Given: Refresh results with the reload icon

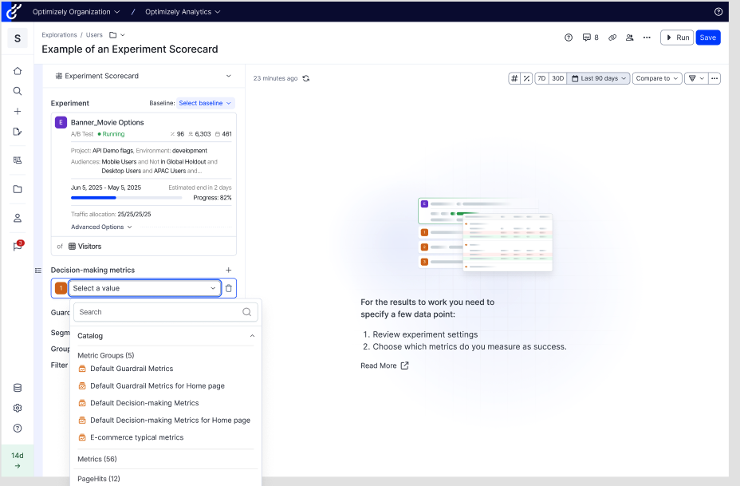Looking at the screenshot, I should [x=306, y=78].
